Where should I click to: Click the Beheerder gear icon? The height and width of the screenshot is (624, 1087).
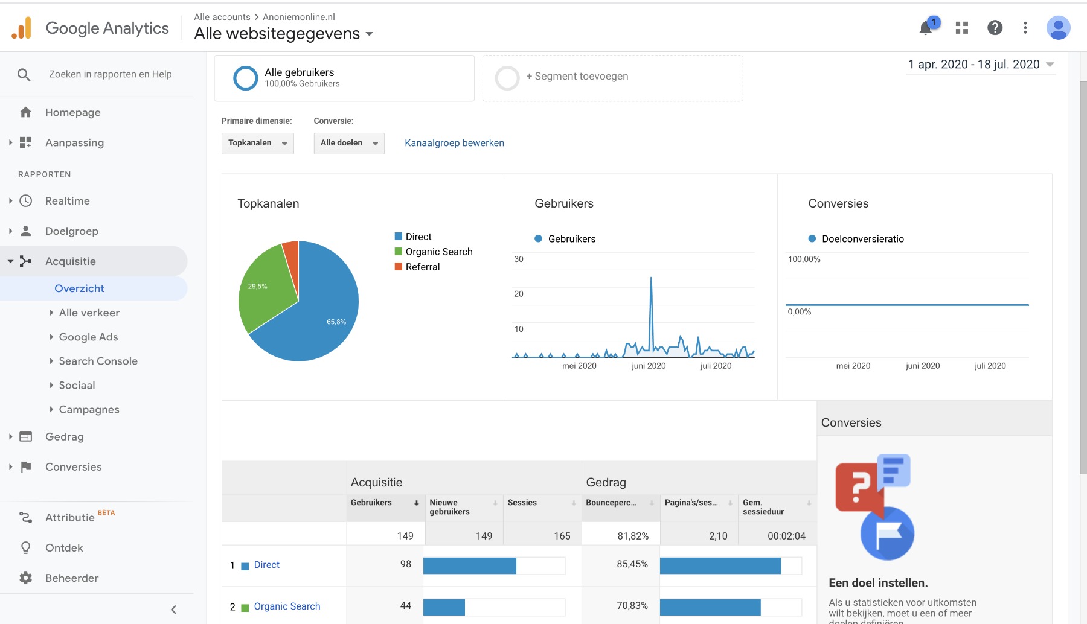[25, 578]
